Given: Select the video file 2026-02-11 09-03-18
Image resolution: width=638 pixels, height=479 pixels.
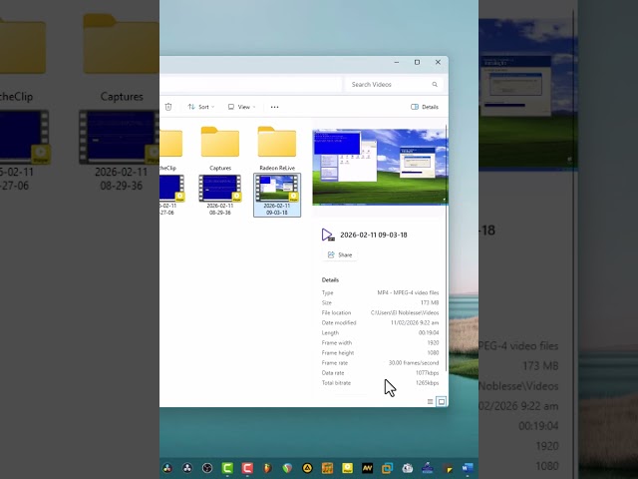Looking at the screenshot, I should click(x=277, y=195).
